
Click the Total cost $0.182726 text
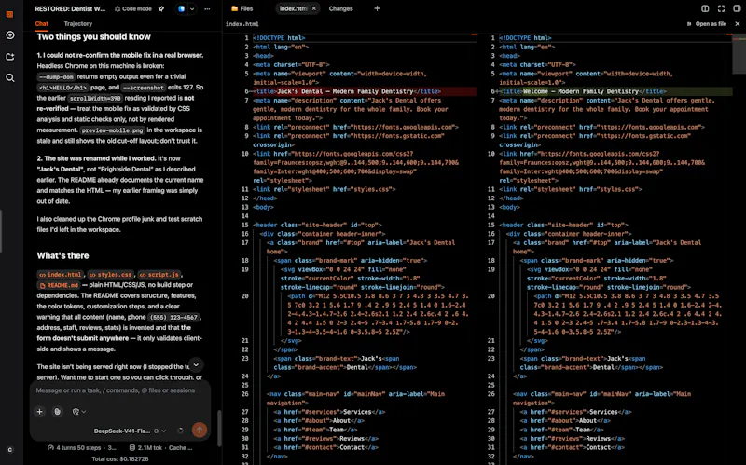(120, 458)
